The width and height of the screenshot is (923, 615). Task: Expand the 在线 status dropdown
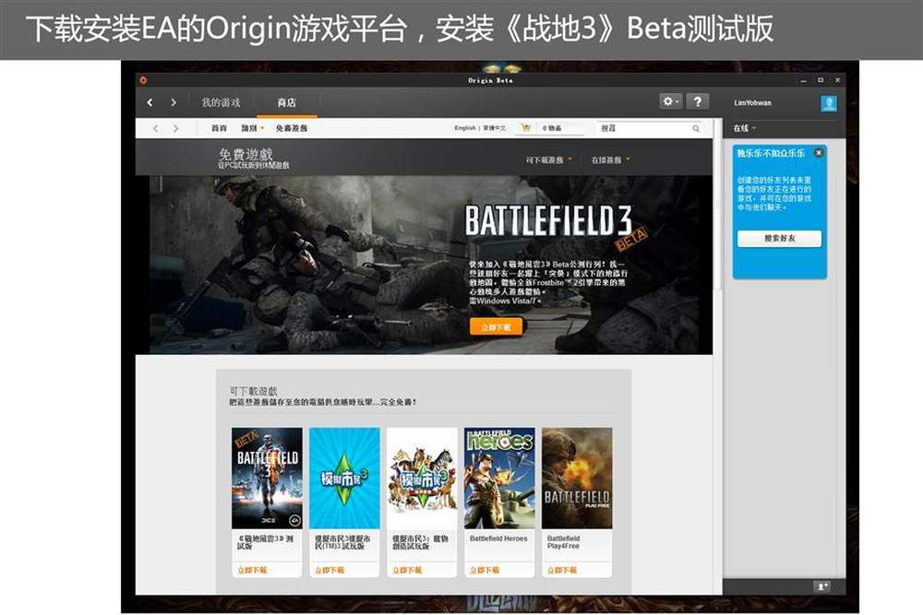click(x=745, y=128)
